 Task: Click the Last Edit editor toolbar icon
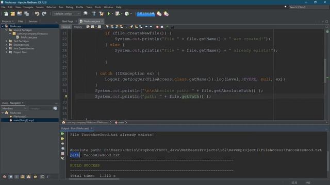point(88,27)
